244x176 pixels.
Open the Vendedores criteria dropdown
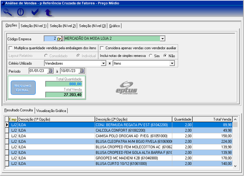pyautogui.click(x=103, y=63)
